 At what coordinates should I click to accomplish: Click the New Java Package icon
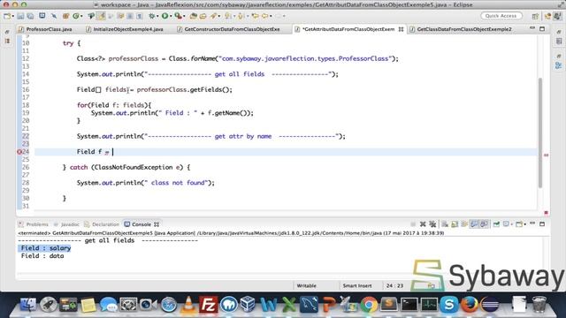click(65, 16)
